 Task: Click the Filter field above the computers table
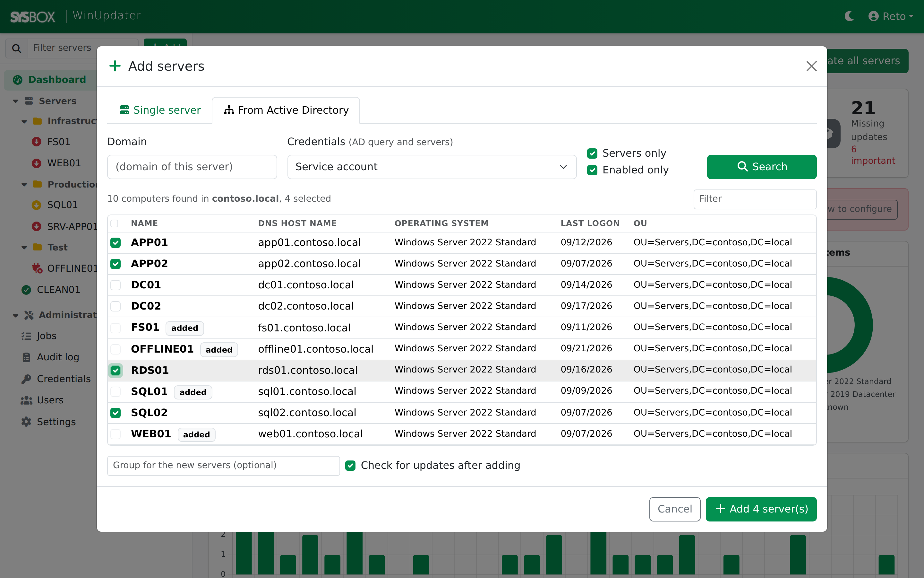tap(755, 199)
